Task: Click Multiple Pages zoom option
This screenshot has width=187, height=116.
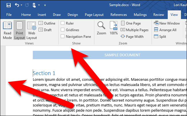Action: tap(135, 30)
